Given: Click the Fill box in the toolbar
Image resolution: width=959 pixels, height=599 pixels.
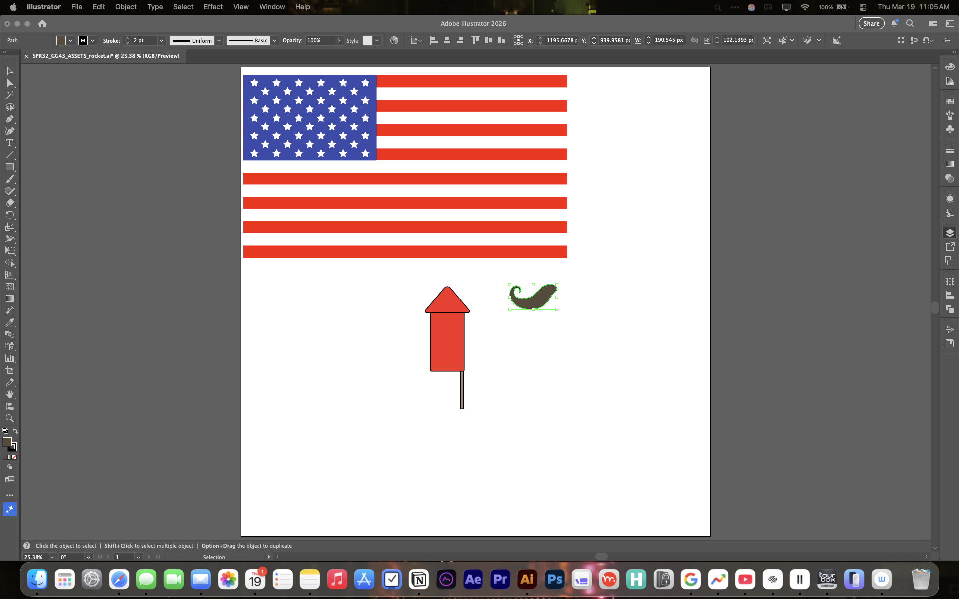Looking at the screenshot, I should tap(7, 442).
